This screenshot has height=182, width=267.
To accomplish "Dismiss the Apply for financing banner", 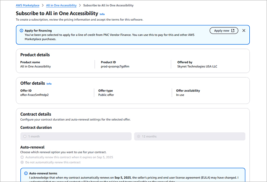I will coord(244,31).
